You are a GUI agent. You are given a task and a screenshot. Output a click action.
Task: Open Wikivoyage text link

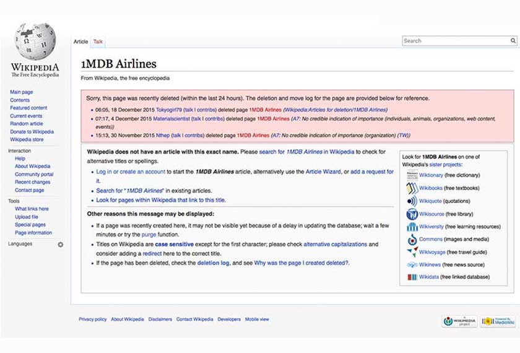[x=432, y=252]
